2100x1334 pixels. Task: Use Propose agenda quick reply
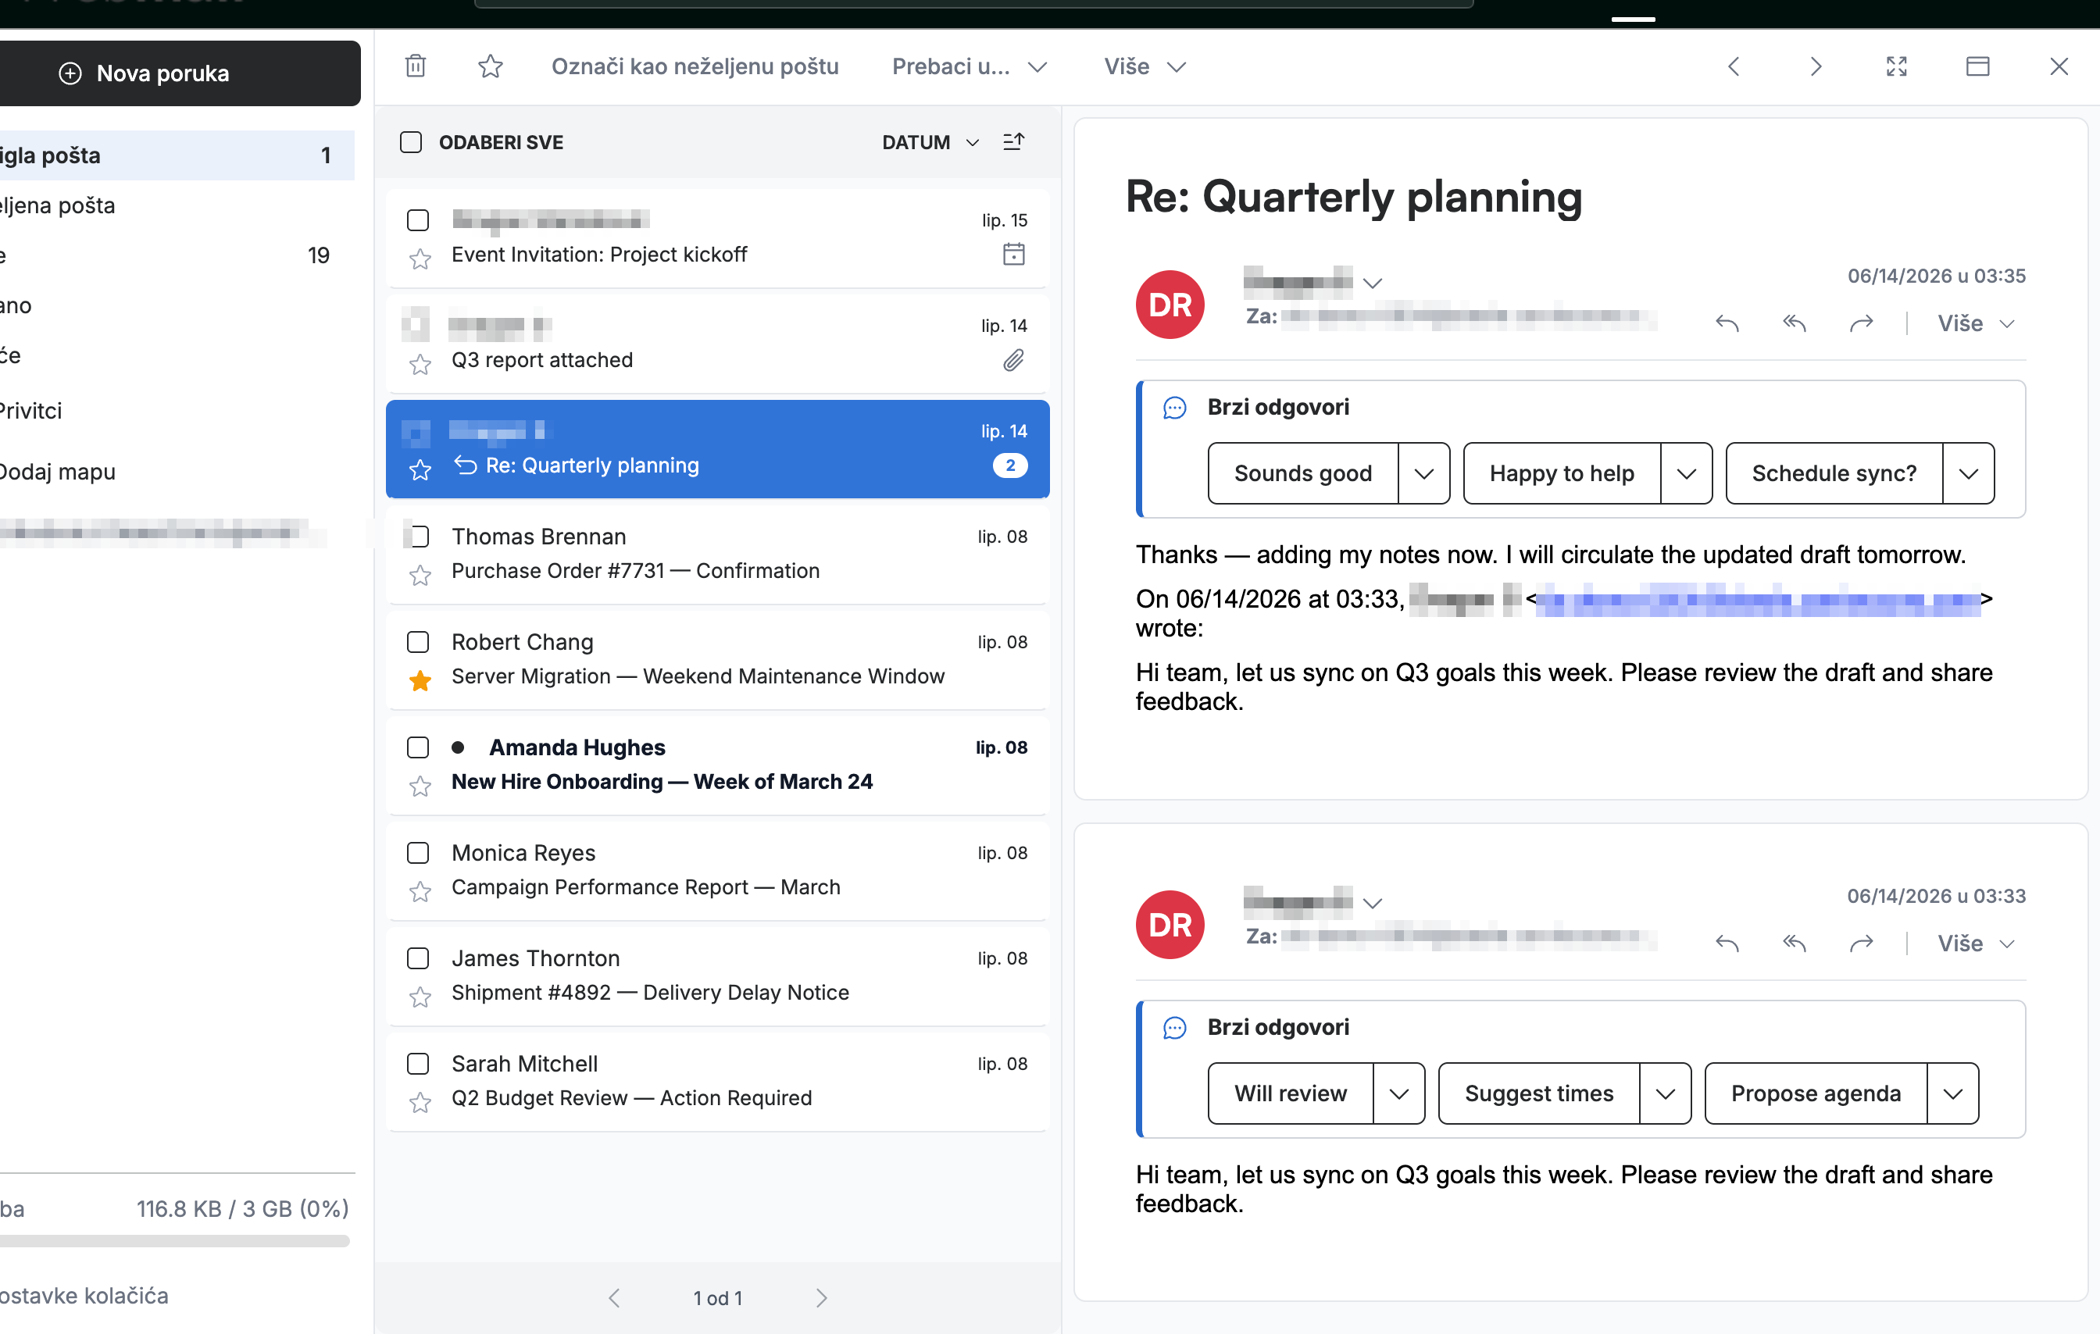(1816, 1093)
